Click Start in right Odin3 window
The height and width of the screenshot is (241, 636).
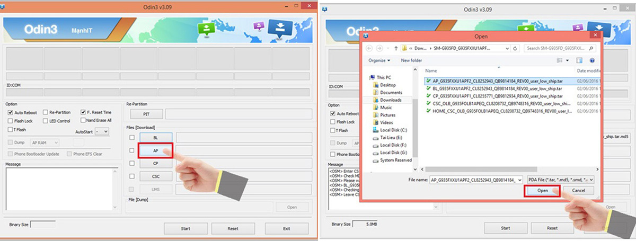506,228
